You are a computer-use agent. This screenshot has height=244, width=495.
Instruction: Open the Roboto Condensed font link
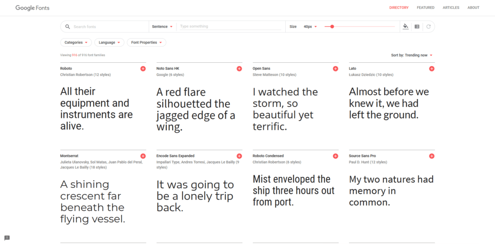coord(268,156)
